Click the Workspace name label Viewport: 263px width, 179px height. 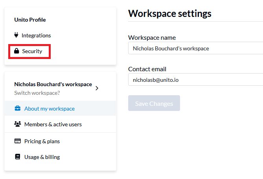pyautogui.click(x=152, y=38)
